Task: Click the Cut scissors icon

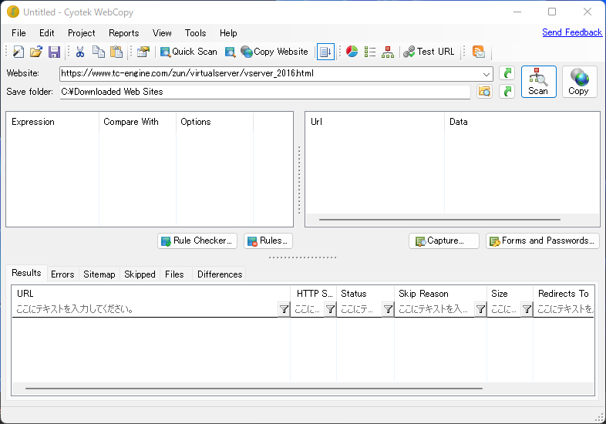Action: click(x=80, y=52)
